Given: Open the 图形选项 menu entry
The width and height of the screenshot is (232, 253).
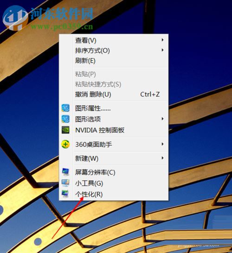Looking at the screenshot, I should pos(114,119).
